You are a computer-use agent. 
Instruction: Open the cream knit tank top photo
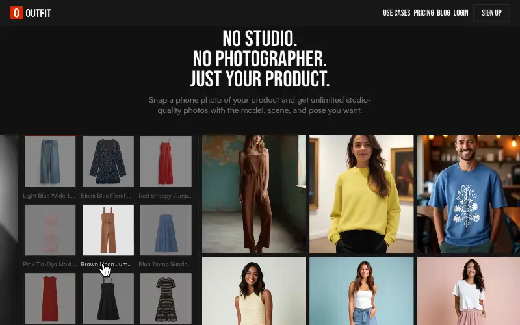click(x=254, y=291)
